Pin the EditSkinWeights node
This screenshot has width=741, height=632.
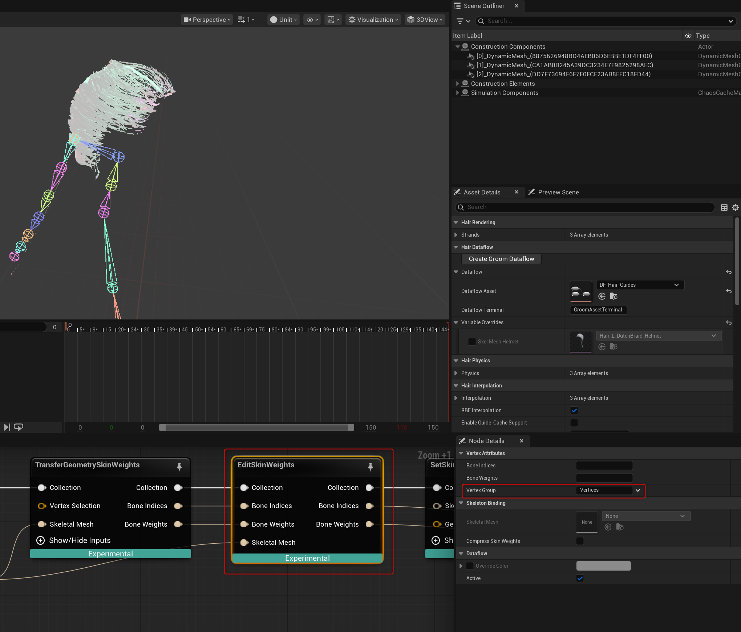click(x=370, y=466)
